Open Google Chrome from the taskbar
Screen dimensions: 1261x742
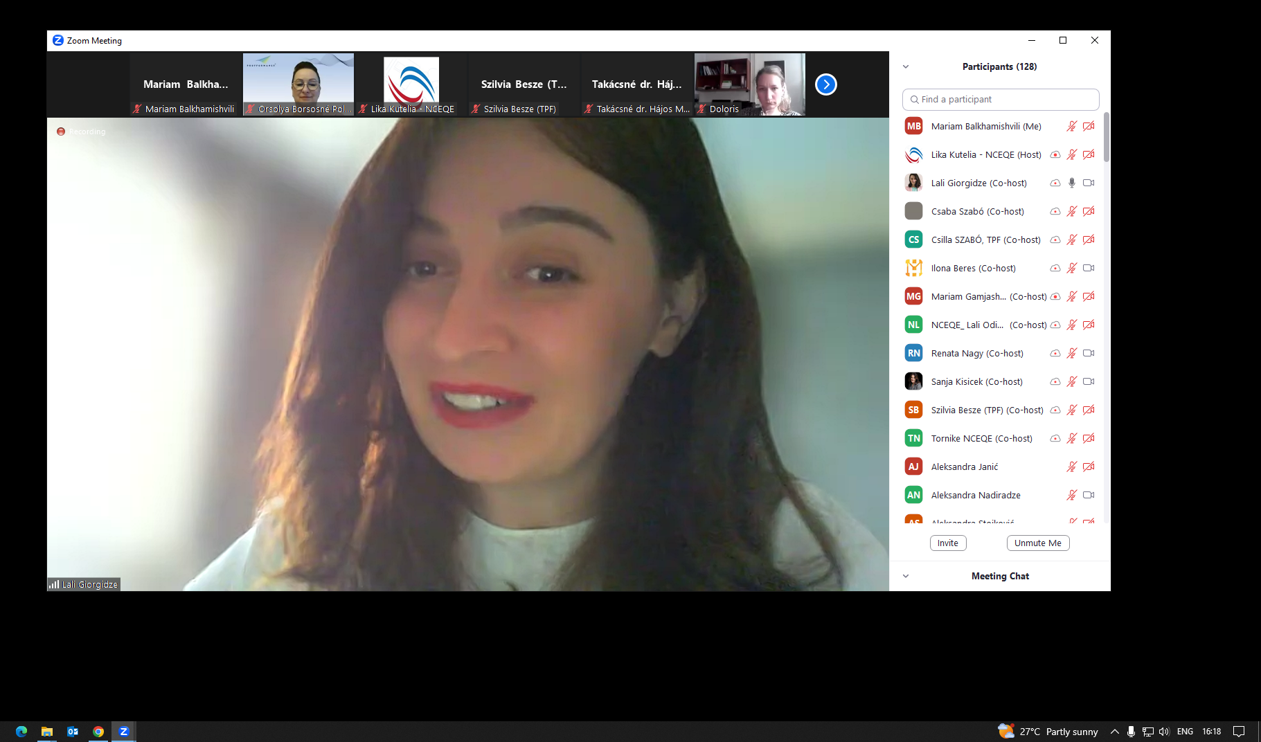click(98, 732)
